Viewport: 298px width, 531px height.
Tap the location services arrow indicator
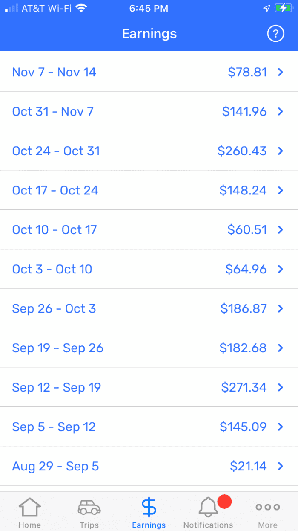click(x=266, y=7)
